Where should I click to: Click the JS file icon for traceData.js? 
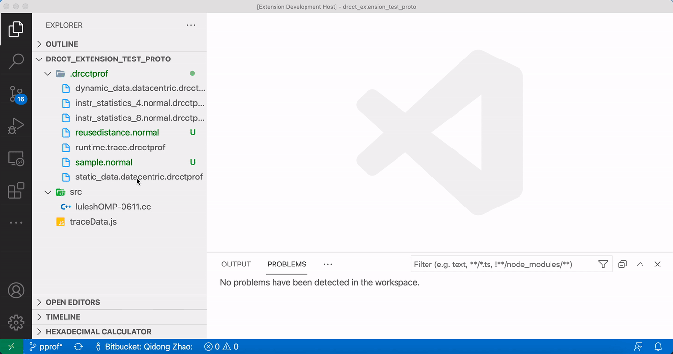tap(61, 222)
